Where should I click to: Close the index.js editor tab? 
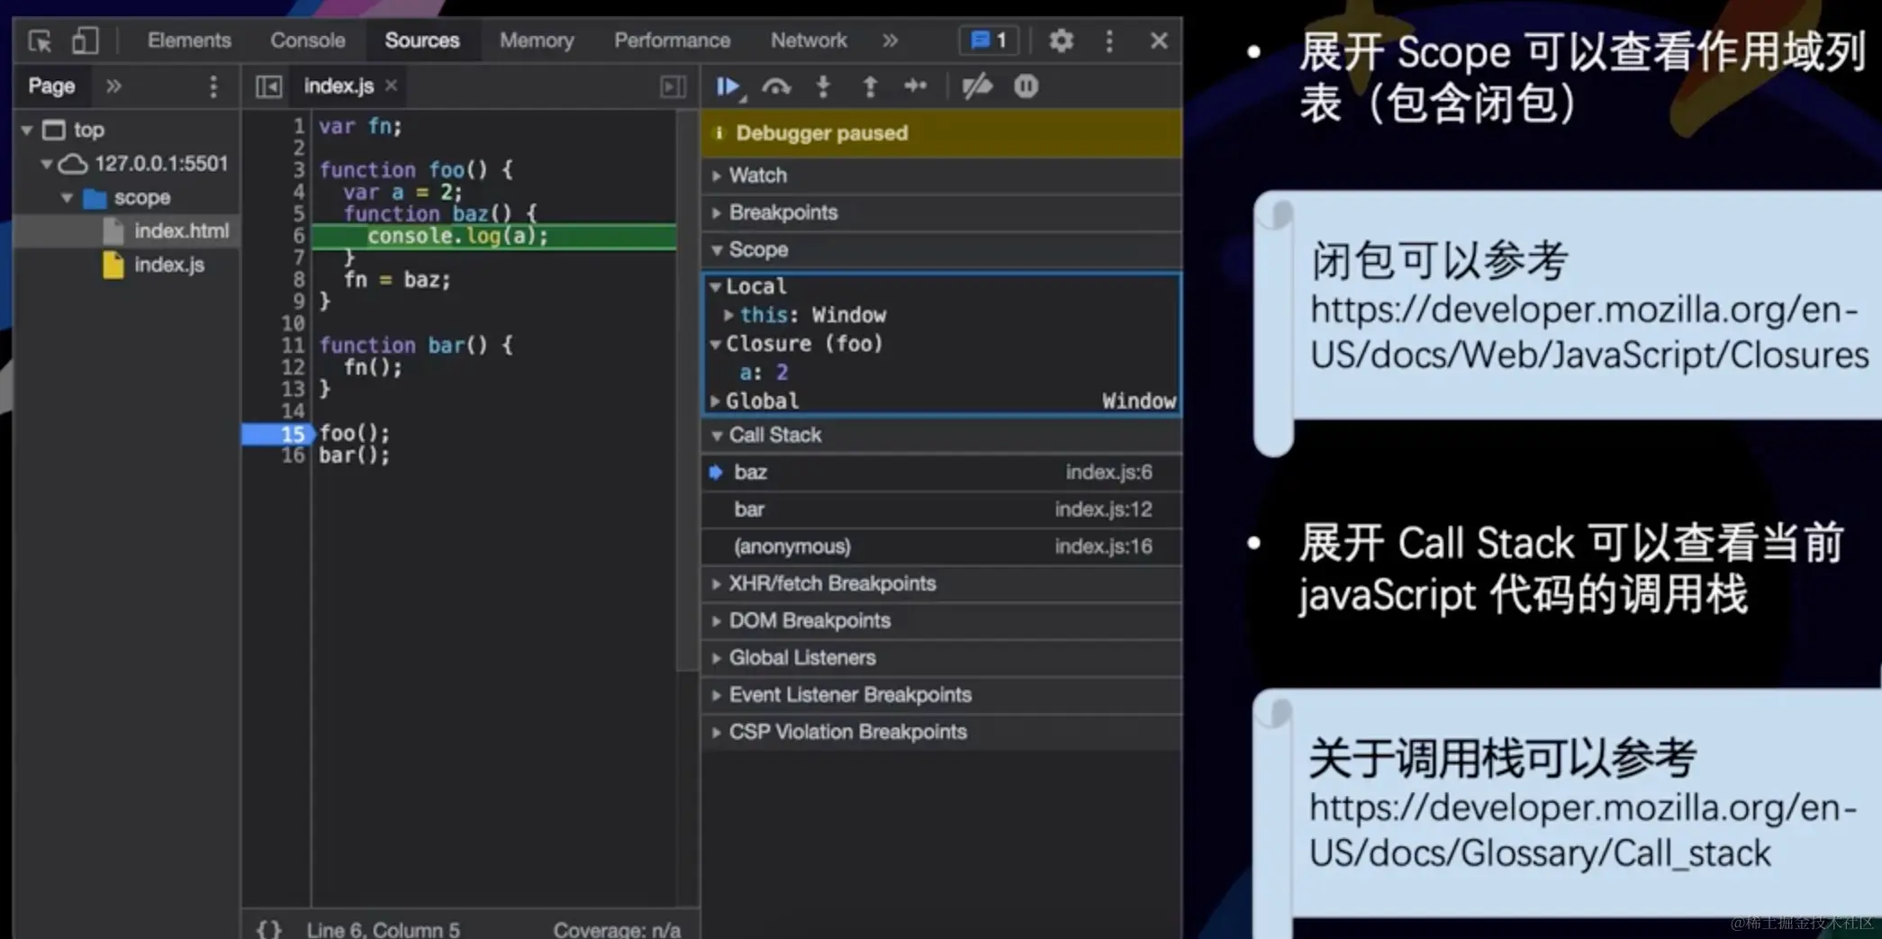[391, 86]
